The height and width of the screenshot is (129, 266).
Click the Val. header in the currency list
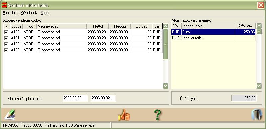(176, 26)
